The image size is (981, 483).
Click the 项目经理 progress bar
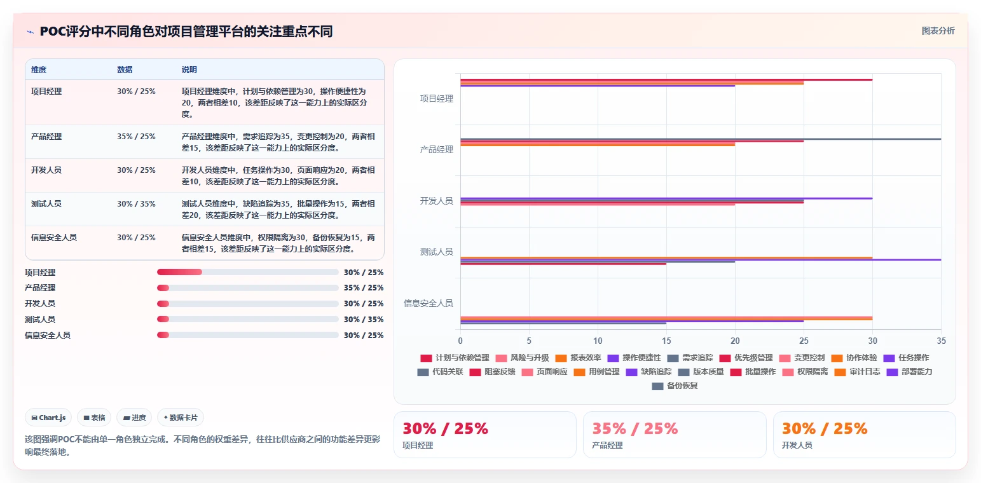tap(248, 272)
